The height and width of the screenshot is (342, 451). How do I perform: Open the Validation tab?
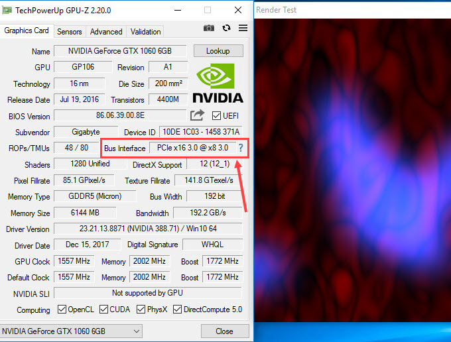[x=145, y=31]
